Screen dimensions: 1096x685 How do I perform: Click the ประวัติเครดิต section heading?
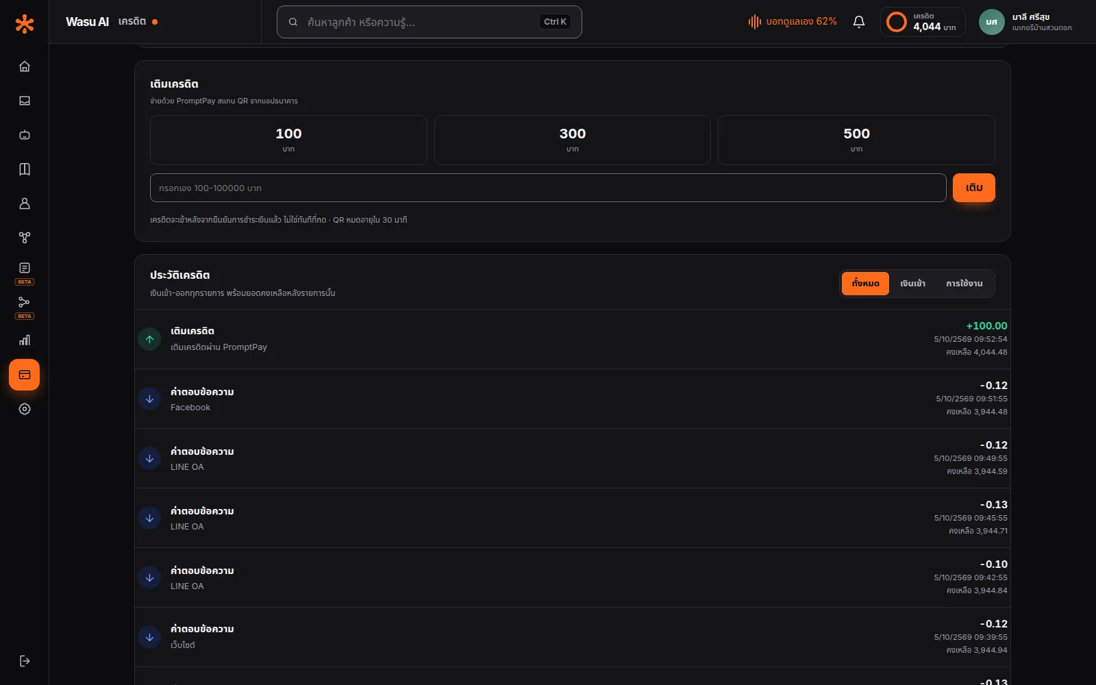(x=180, y=275)
